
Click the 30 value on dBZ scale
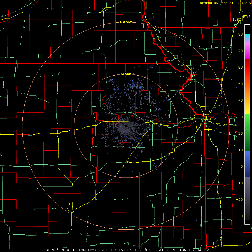pos(241,117)
